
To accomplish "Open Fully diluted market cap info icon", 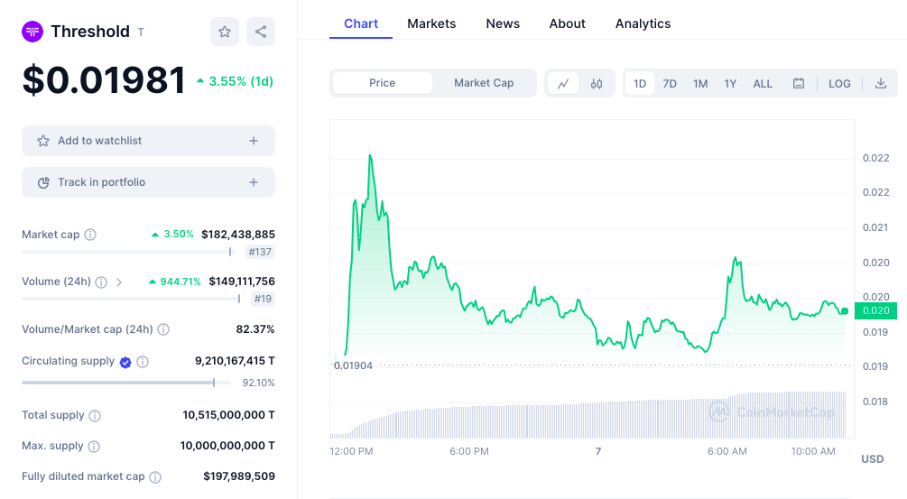I will tap(155, 477).
